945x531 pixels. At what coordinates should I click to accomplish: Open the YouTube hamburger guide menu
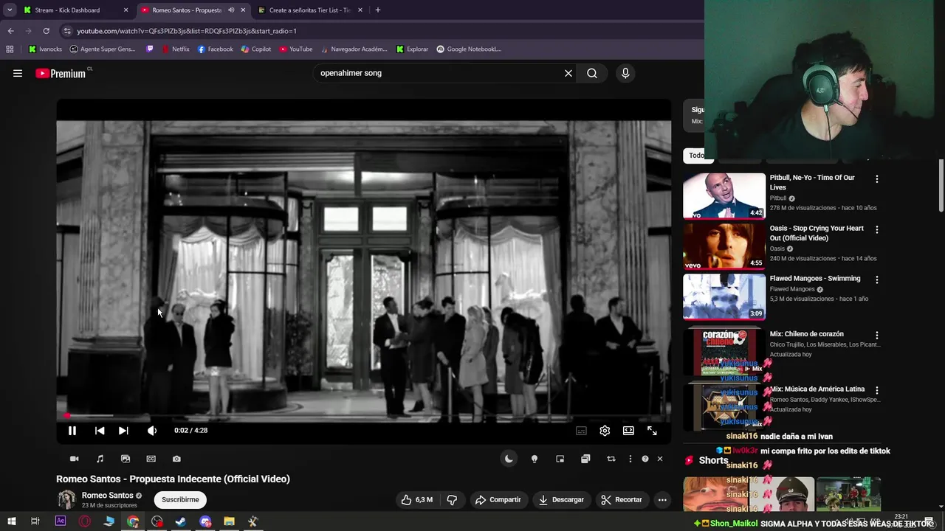tap(18, 73)
